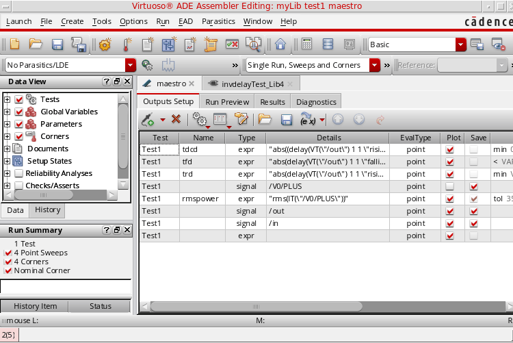Click the History tab below Data View
The width and height of the screenshot is (513, 343).
pos(48,210)
